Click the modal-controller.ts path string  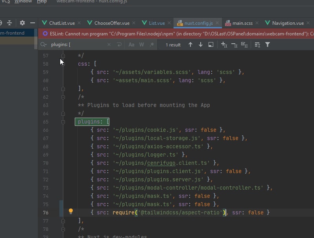(188, 188)
